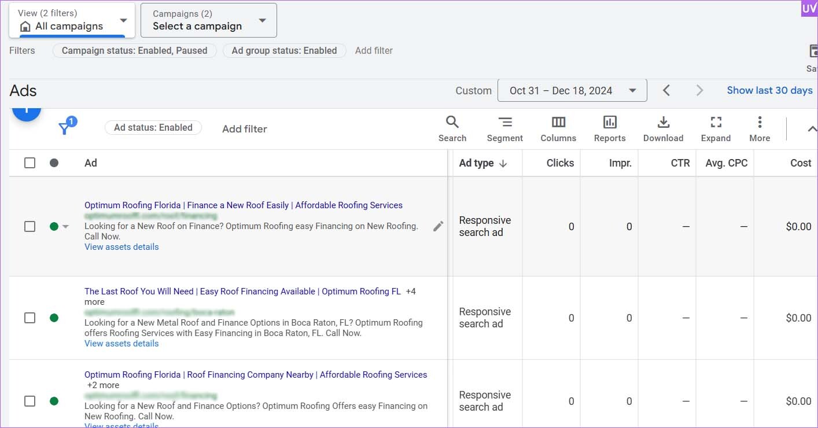Image resolution: width=818 pixels, height=428 pixels.
Task: Select the Finance a New Roof Easily ad checkbox
Action: [x=30, y=227]
